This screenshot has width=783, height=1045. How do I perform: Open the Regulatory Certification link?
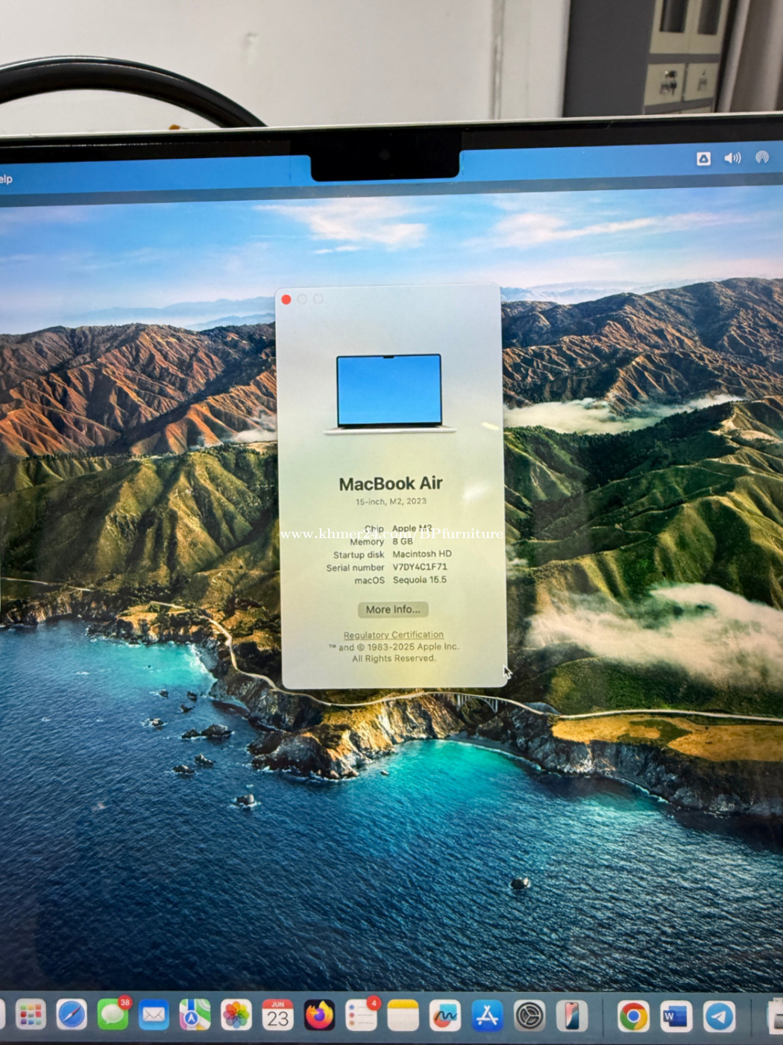(x=394, y=634)
